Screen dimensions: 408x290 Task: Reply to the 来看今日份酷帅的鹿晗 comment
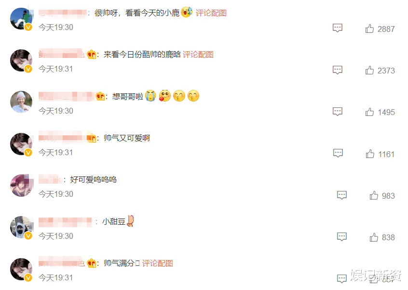338,70
